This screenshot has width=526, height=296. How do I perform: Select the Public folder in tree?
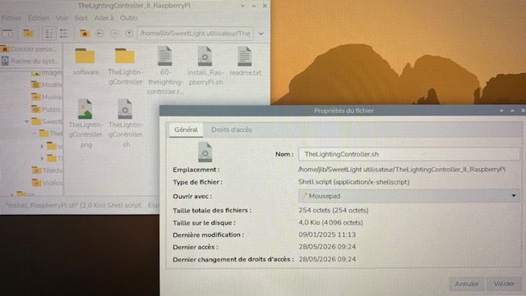[46, 109]
